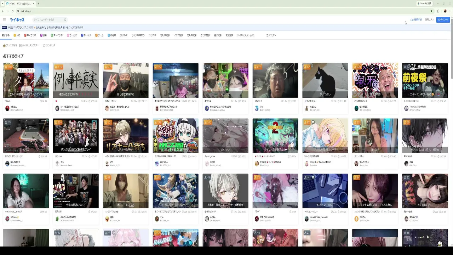The height and width of the screenshot is (255, 453).
Task: Select the 新着順 tab
Action: pos(112,35)
